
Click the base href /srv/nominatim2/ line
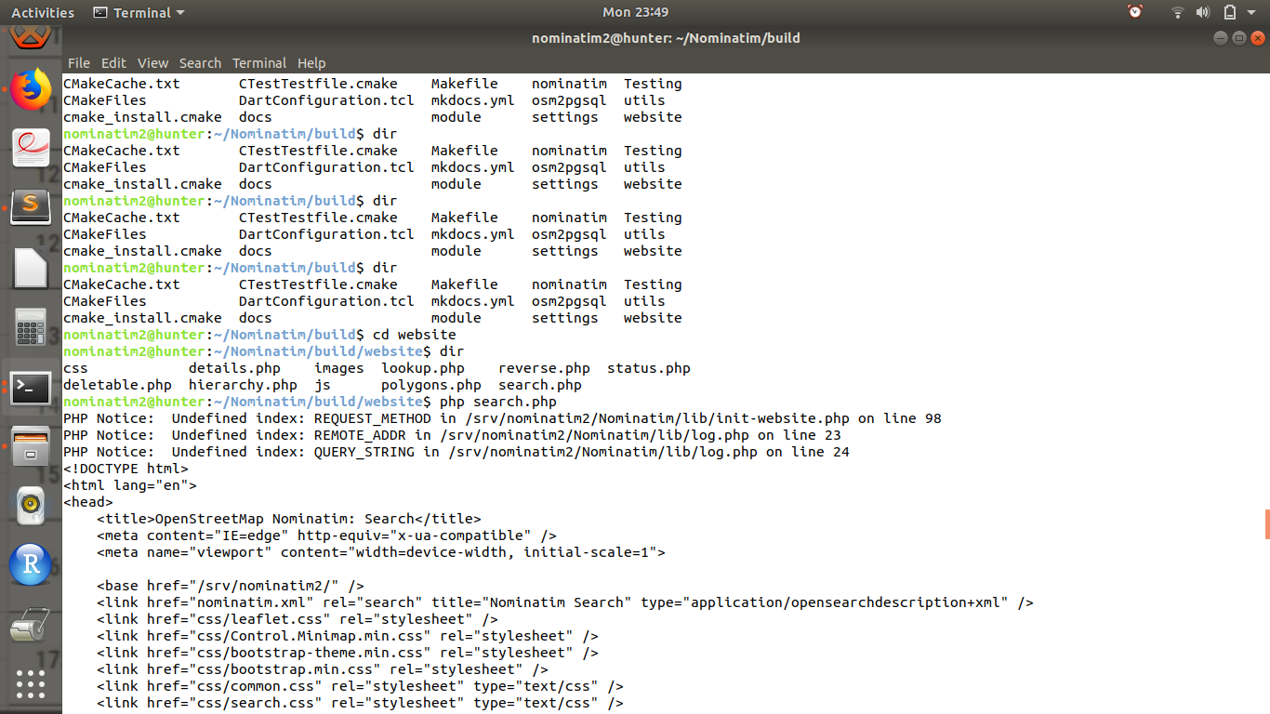click(231, 586)
